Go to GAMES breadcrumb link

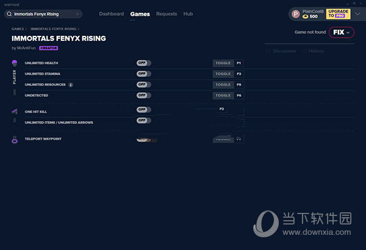[18, 29]
